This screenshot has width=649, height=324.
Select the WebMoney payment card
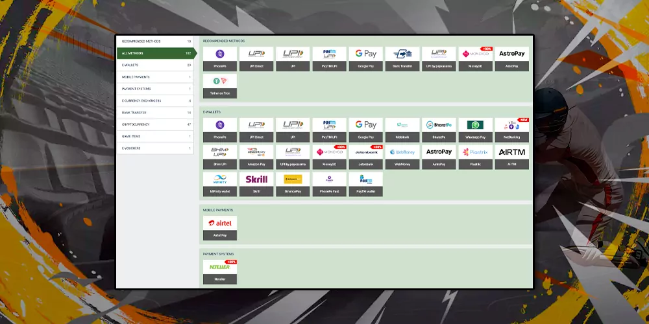tap(402, 157)
